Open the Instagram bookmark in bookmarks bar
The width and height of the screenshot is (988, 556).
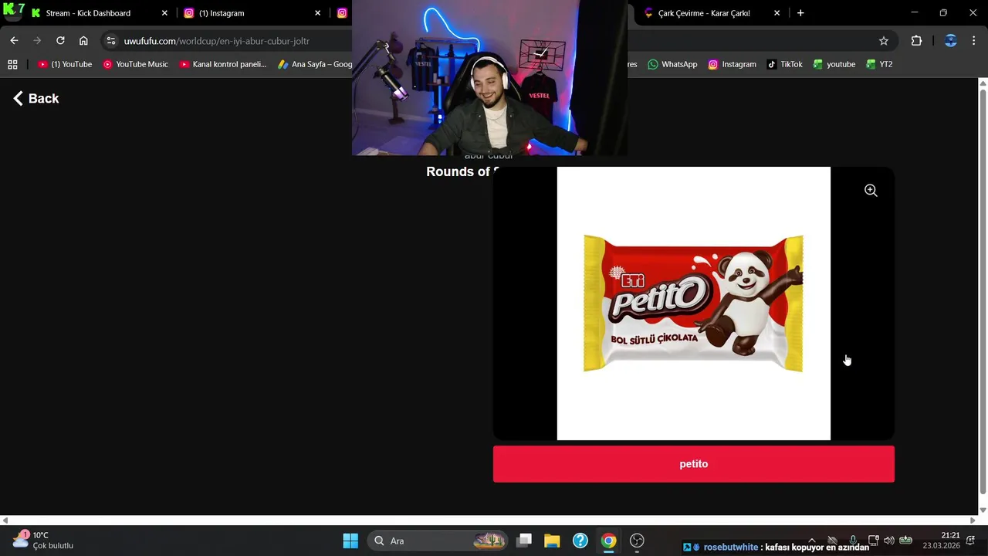732,64
